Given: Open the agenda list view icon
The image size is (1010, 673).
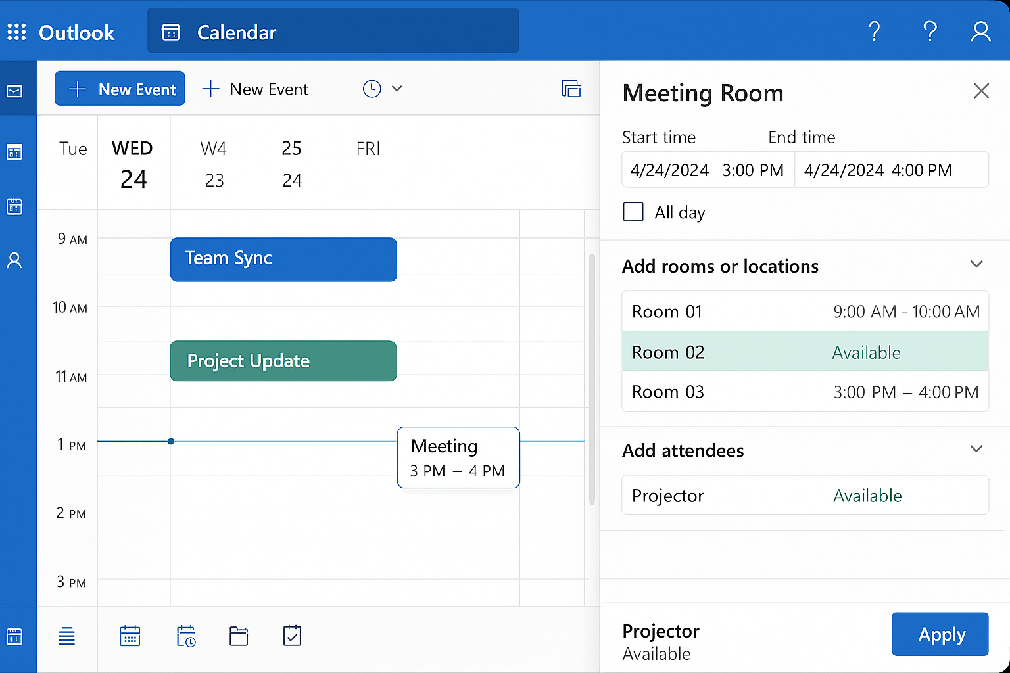Looking at the screenshot, I should 66,636.
